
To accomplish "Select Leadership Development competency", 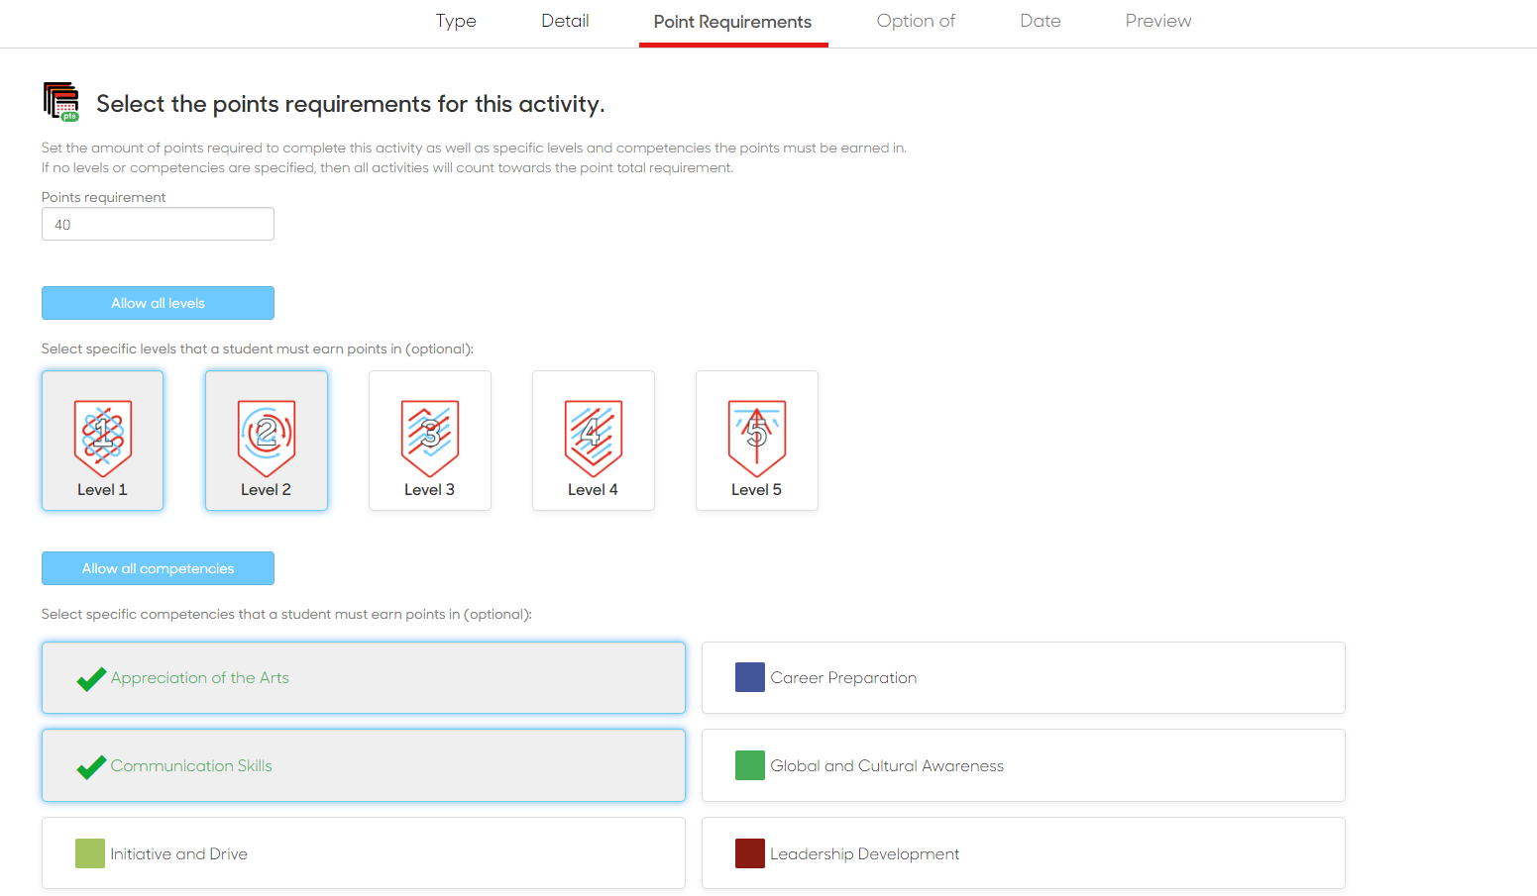I will click(x=1023, y=853).
